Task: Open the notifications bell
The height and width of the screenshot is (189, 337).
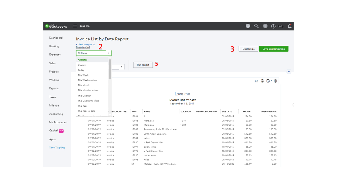Action: [289, 26]
